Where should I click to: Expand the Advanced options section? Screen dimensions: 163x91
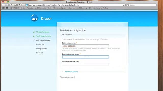(x=71, y=72)
